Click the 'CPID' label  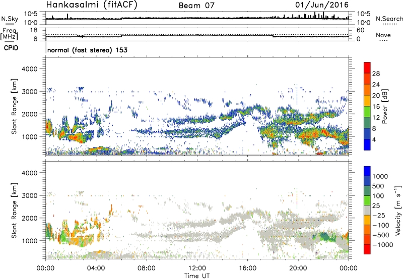pyautogui.click(x=11, y=48)
